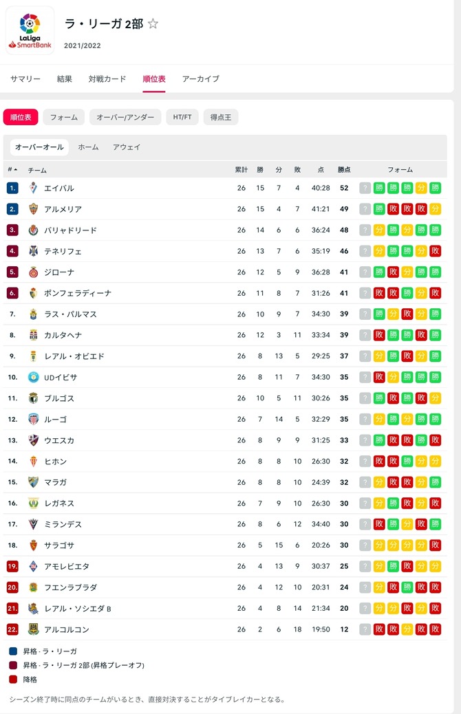This screenshot has height=714, width=461.
Task: Sort standings by 累計 column header
Action: coord(242,169)
